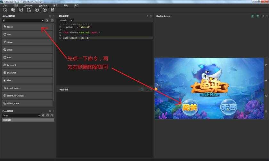Viewport: 269px width, 161px height.
Task: Click the orange 闯关 bubble in game
Action: (190, 107)
